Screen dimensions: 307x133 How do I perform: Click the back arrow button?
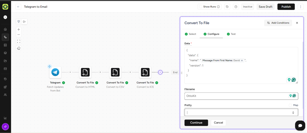(x=18, y=7)
